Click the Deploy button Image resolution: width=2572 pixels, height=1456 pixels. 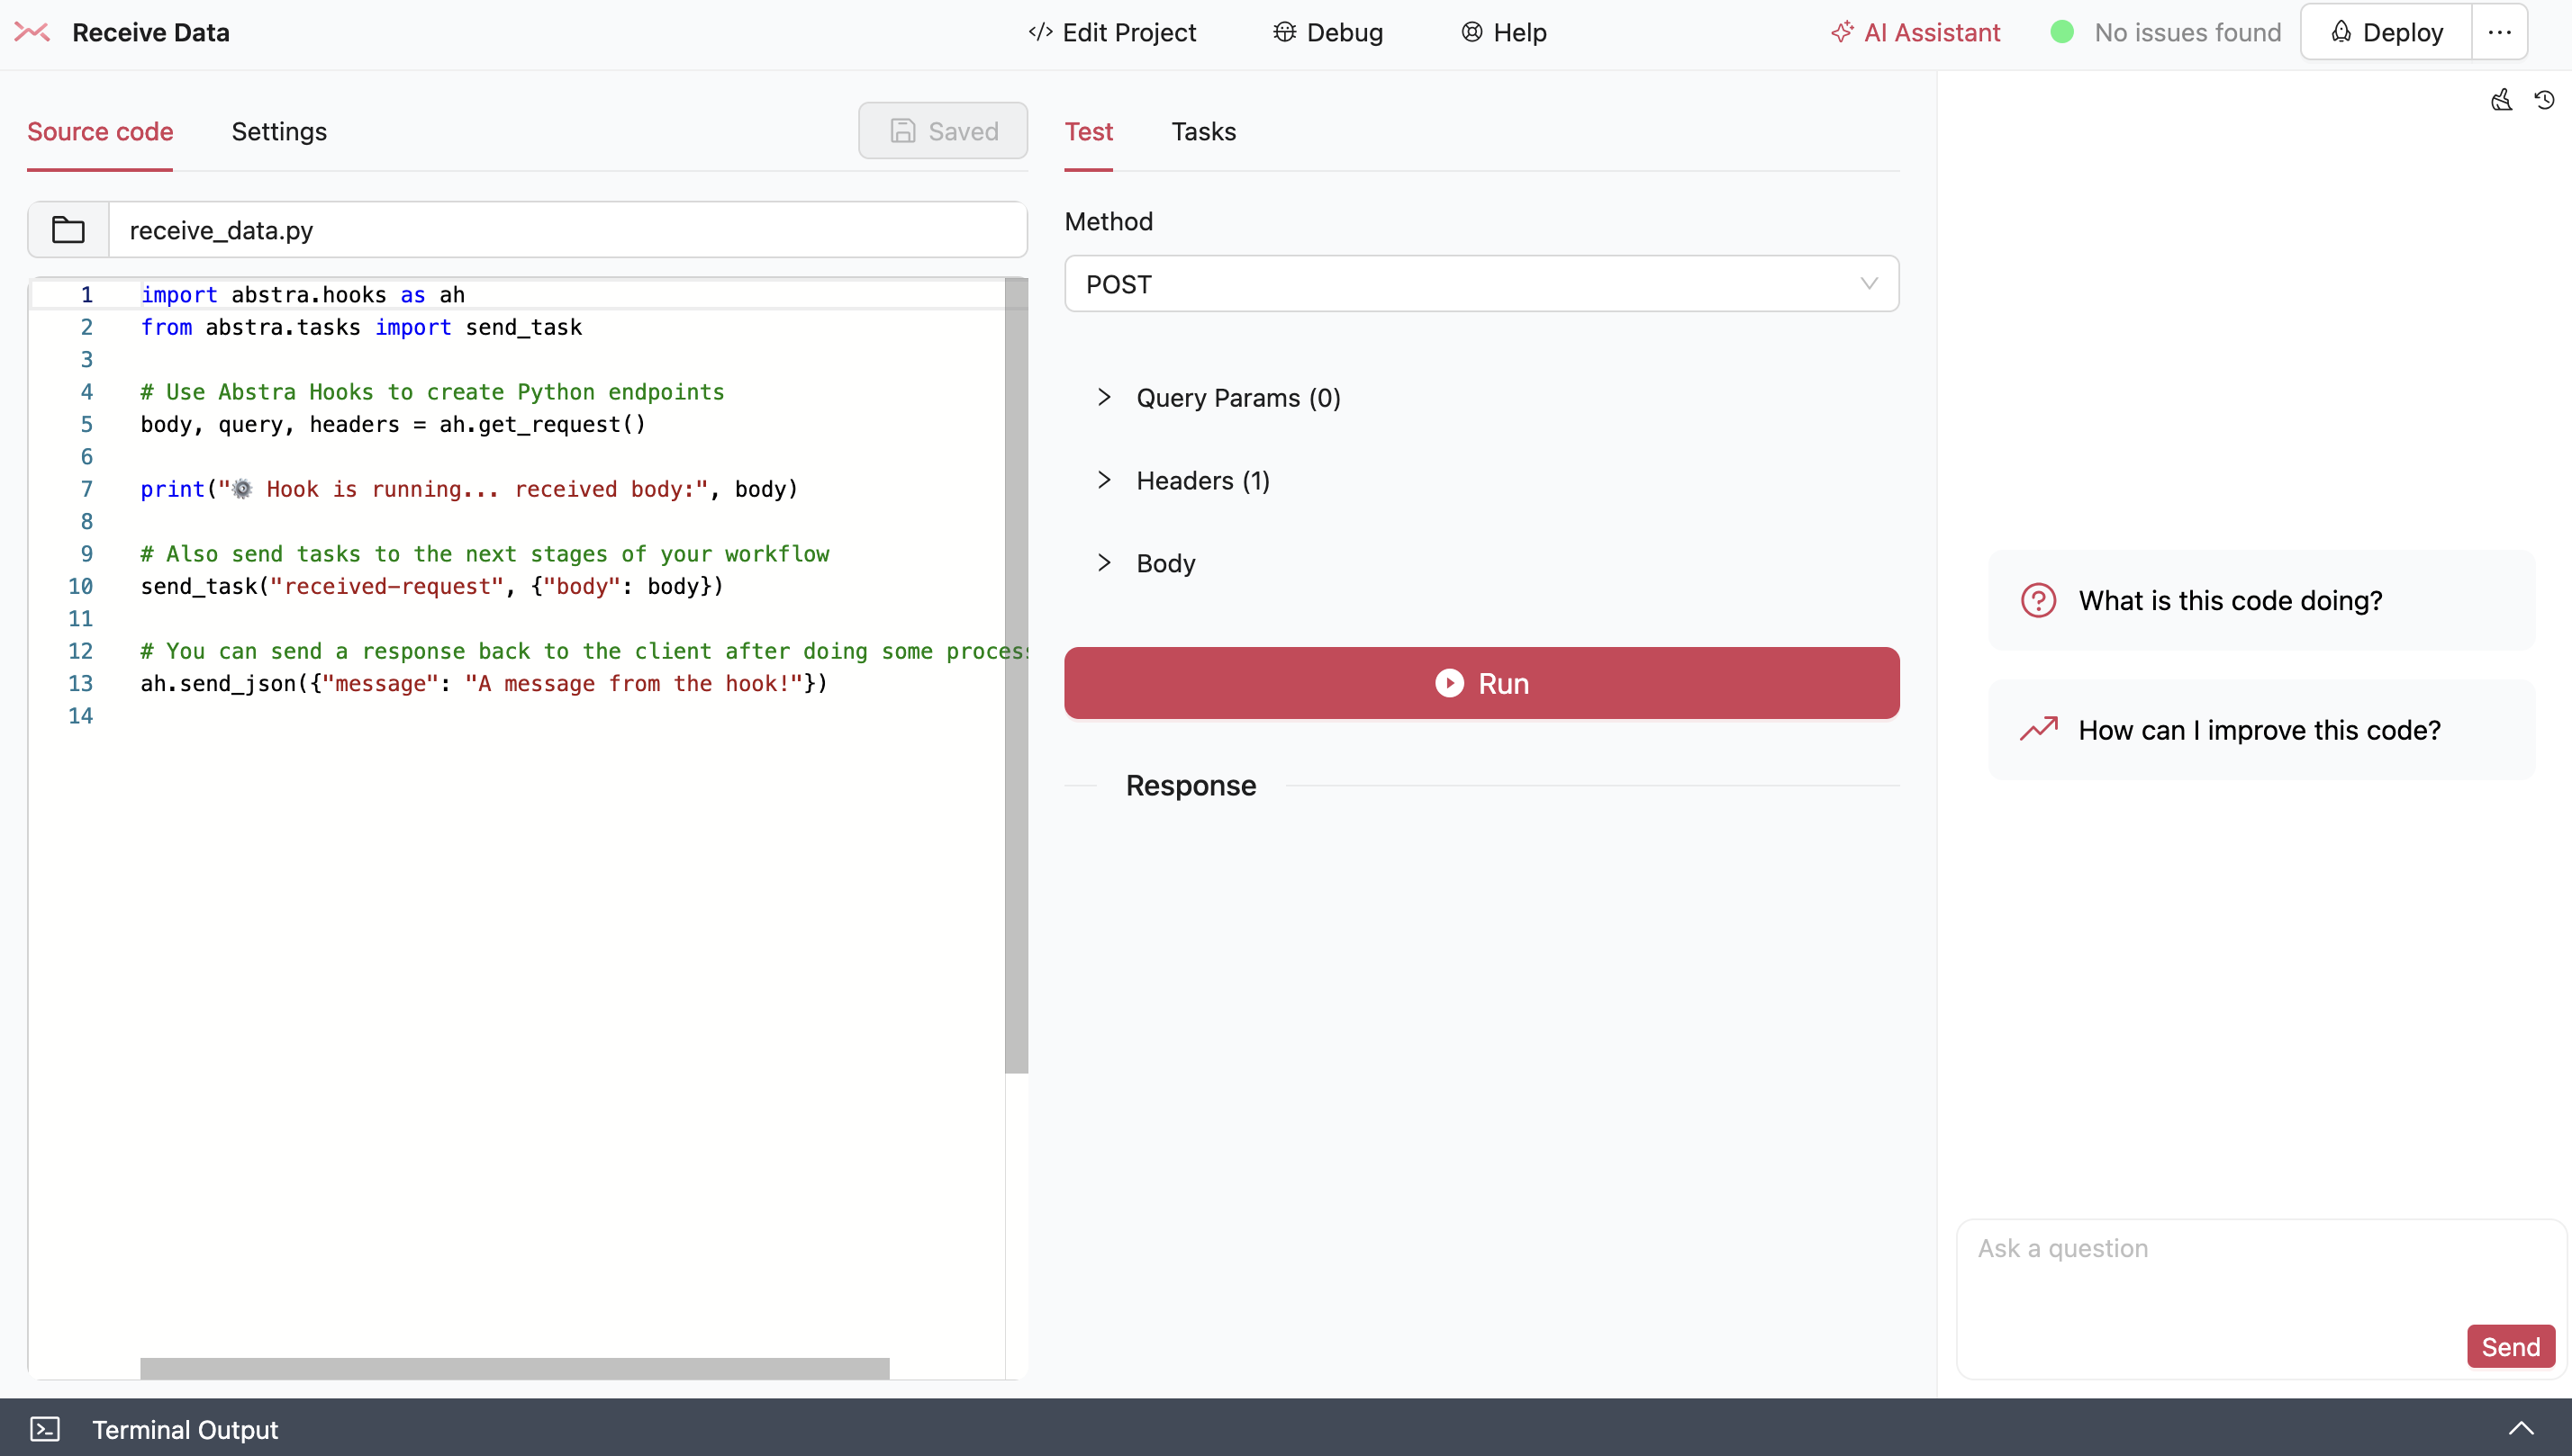[x=2386, y=32]
